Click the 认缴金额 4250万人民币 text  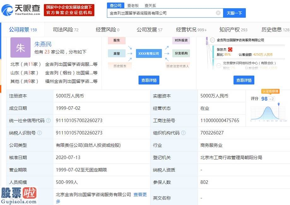256,54
